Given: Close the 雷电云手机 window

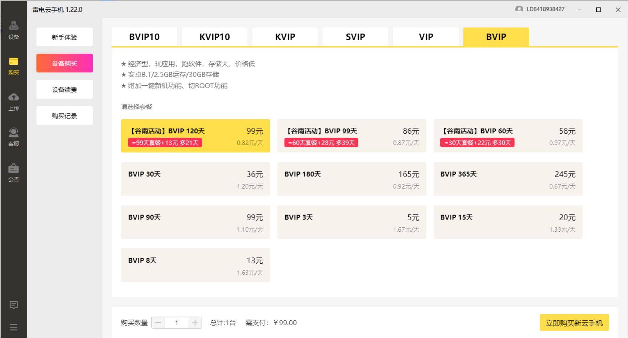Looking at the screenshot, I should [x=618, y=10].
